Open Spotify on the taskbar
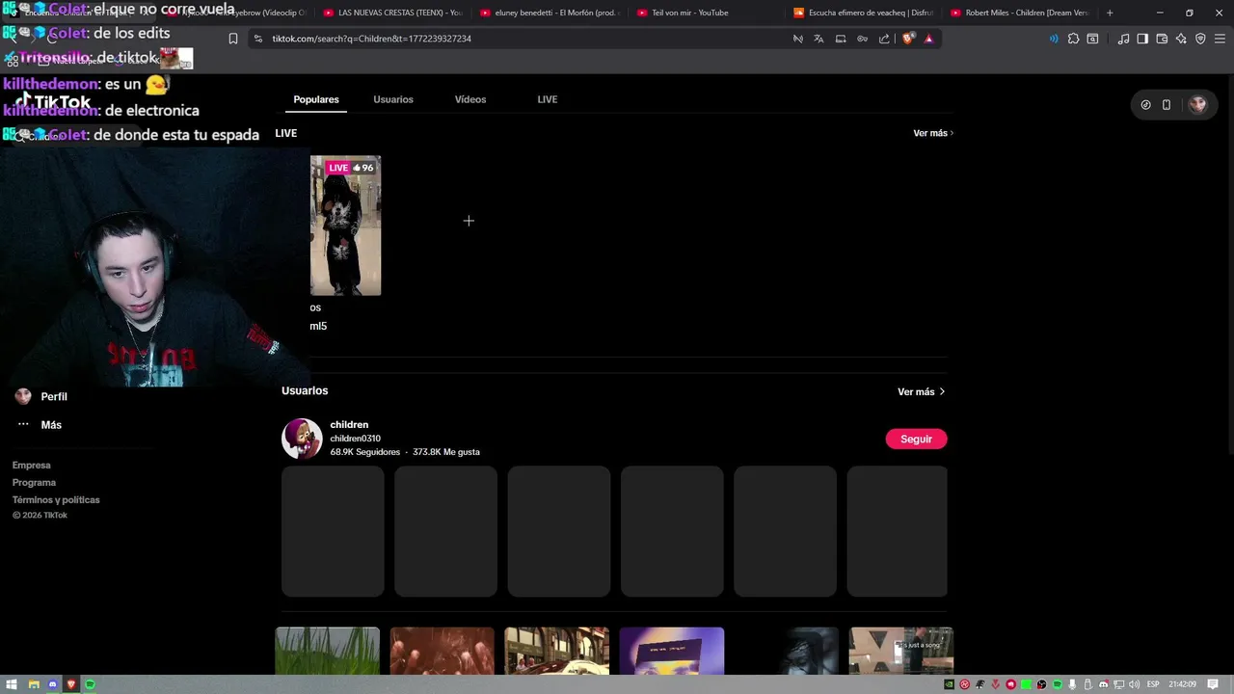The width and height of the screenshot is (1234, 694). [x=91, y=684]
